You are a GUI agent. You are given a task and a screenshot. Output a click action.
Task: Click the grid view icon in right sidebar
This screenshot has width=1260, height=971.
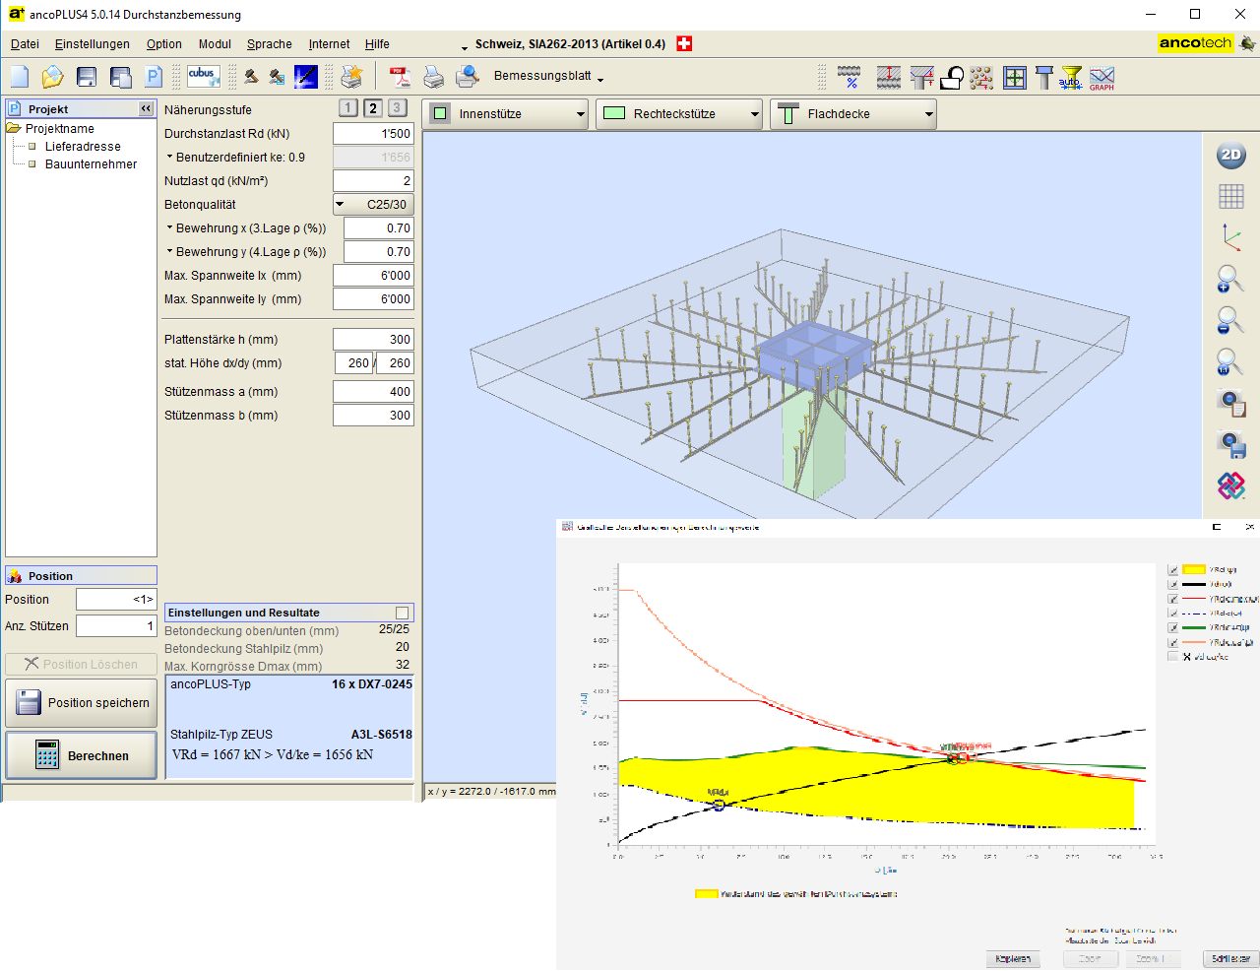(1230, 197)
